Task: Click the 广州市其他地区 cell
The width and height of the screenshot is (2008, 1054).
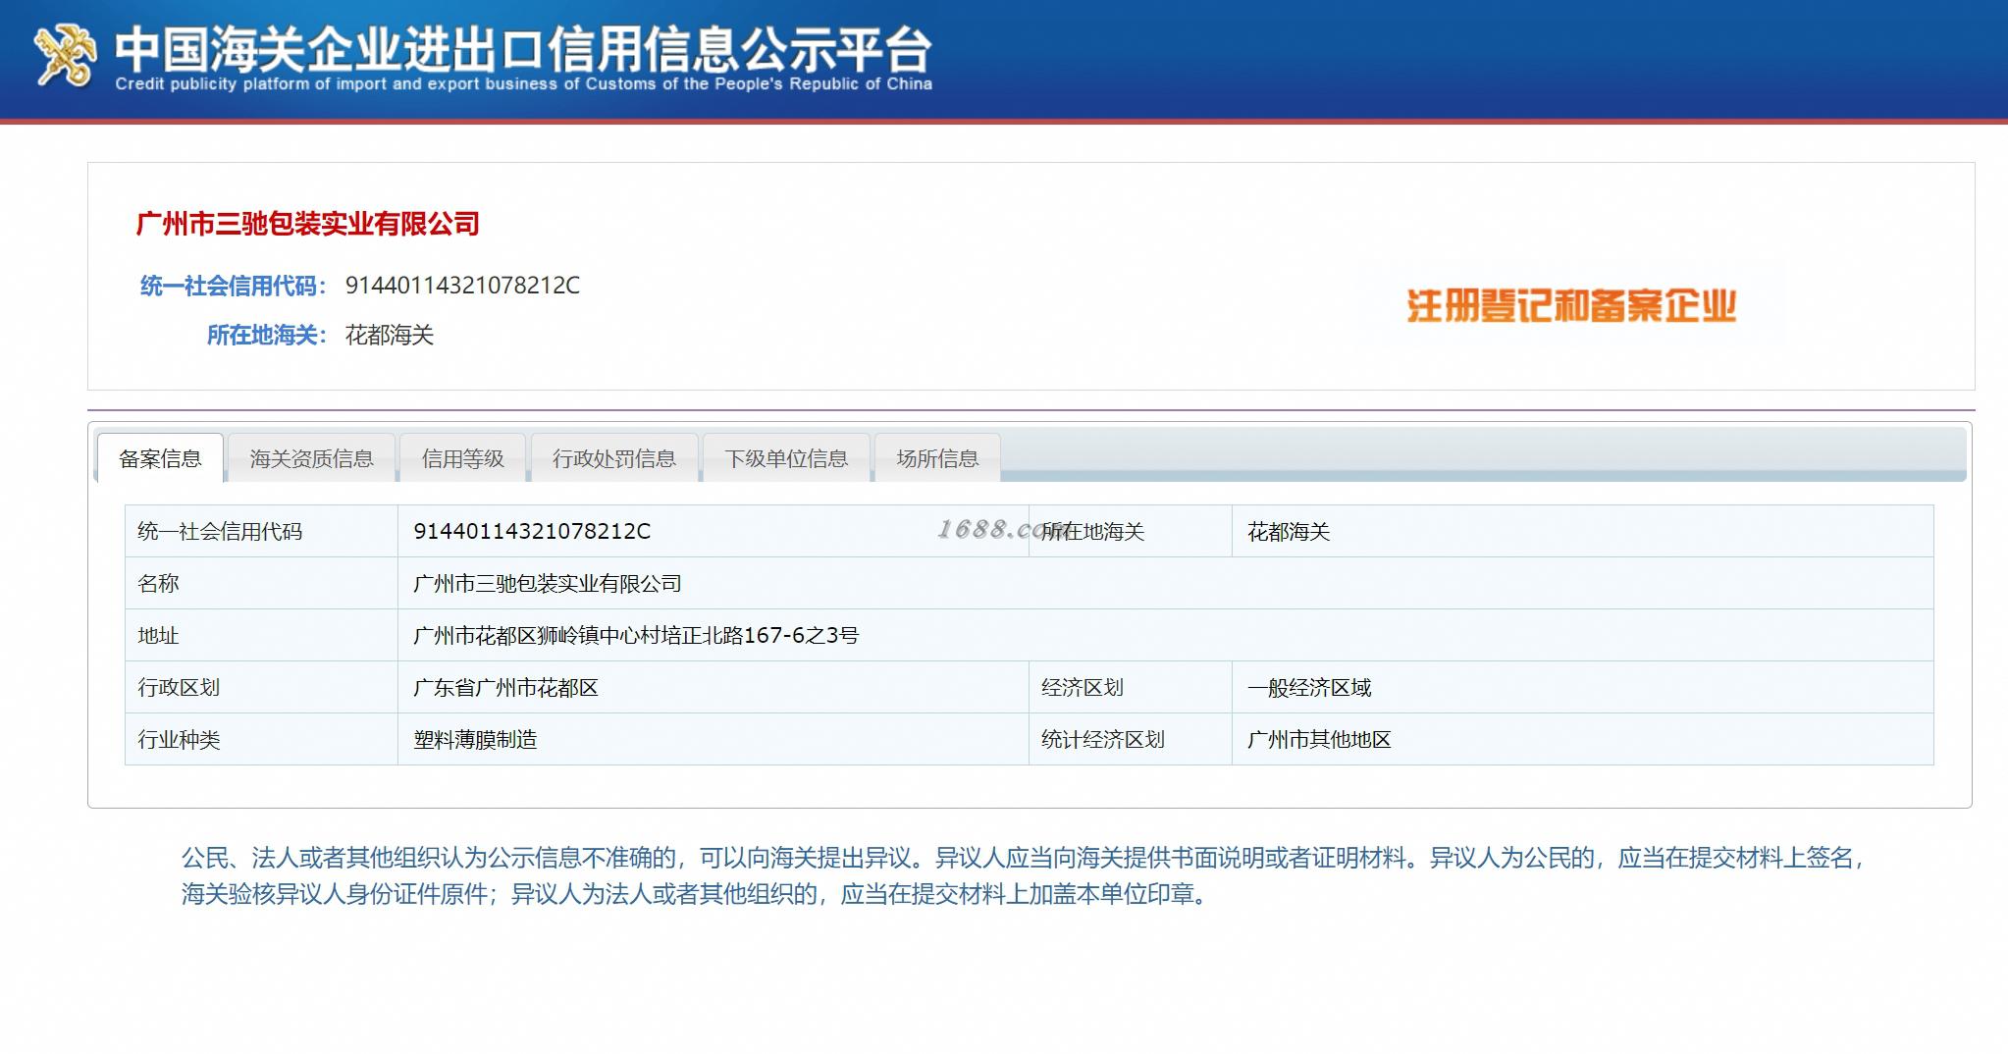Action: pos(1582,739)
